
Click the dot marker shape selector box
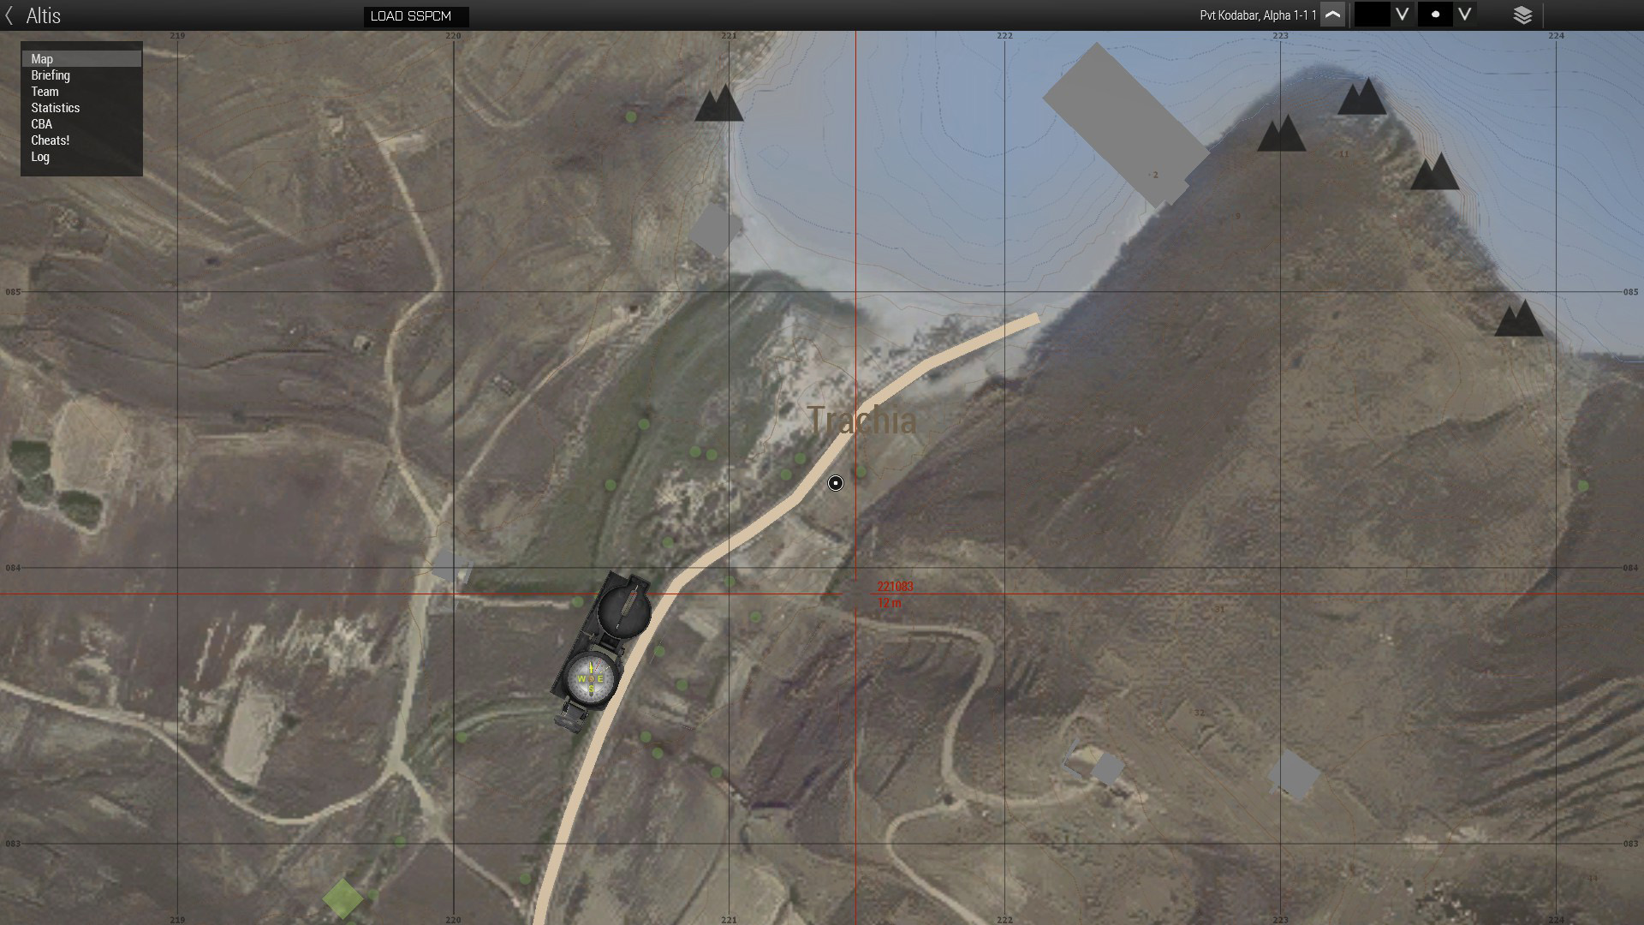click(x=1435, y=15)
